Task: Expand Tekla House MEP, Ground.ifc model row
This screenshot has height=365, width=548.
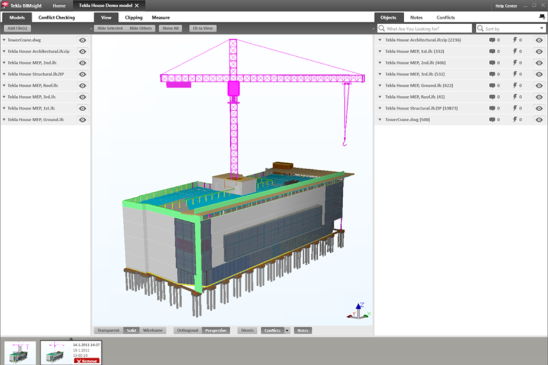Action: pos(4,119)
